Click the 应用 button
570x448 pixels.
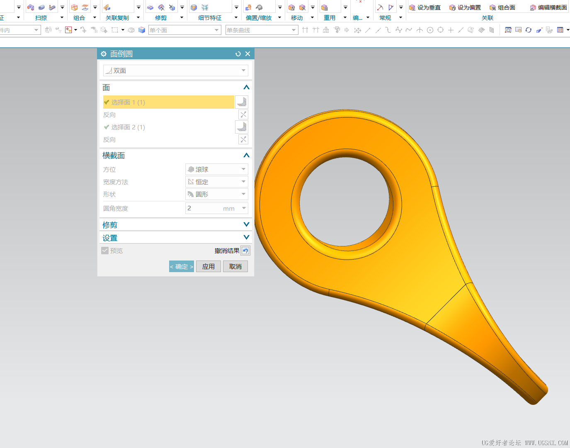[209, 266]
